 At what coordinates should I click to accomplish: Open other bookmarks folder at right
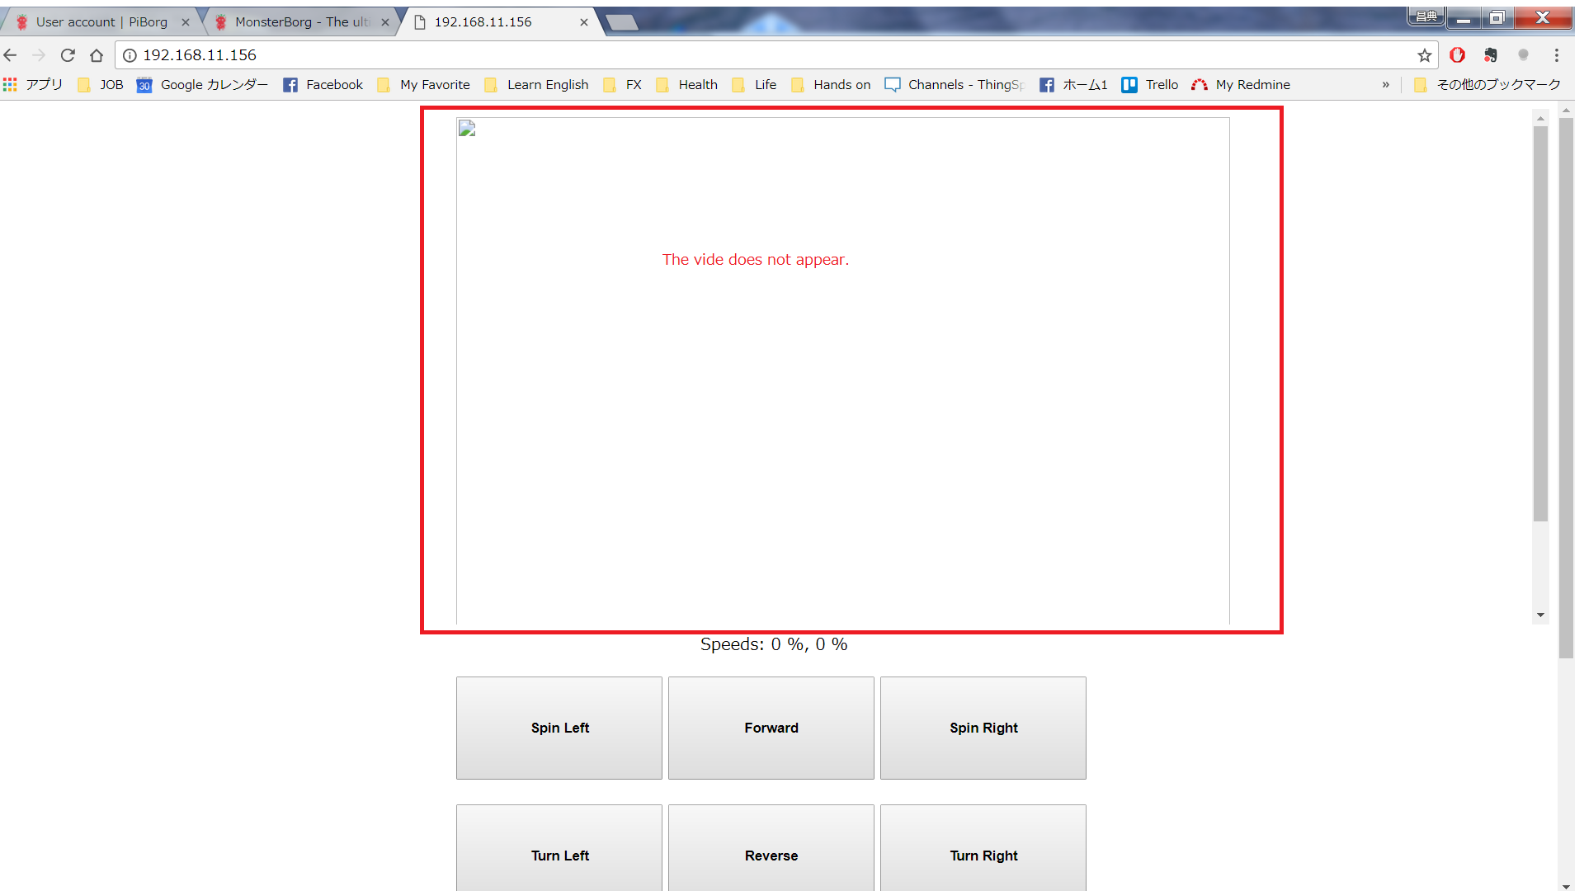(x=1487, y=84)
